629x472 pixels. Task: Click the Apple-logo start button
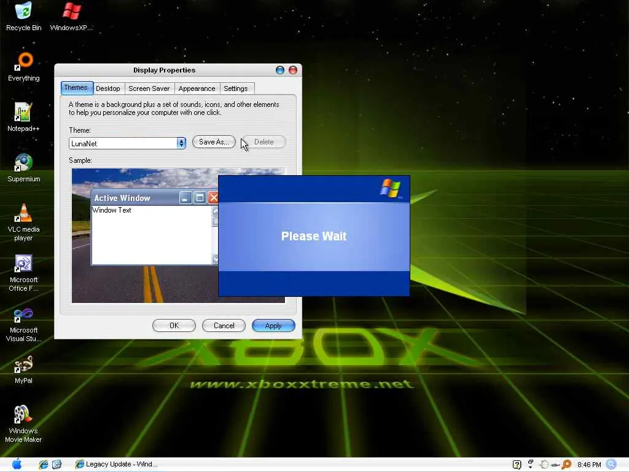click(17, 464)
